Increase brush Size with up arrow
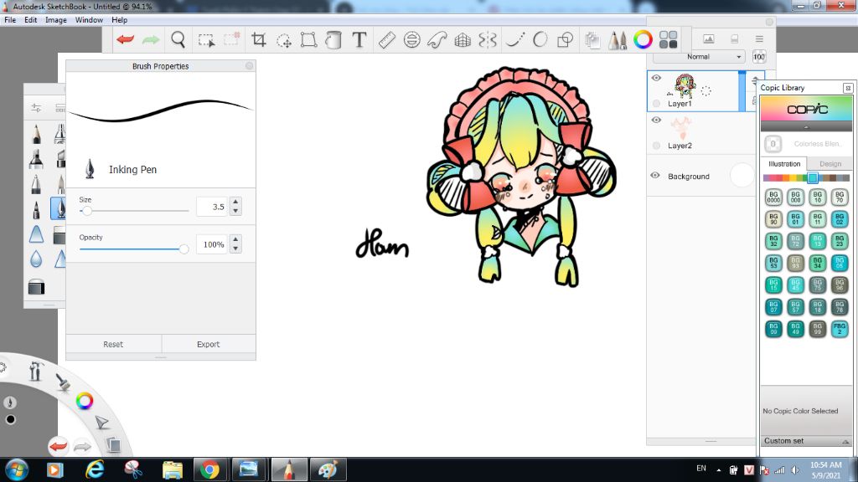Screen dimensions: 858x482 pyautogui.click(x=235, y=202)
